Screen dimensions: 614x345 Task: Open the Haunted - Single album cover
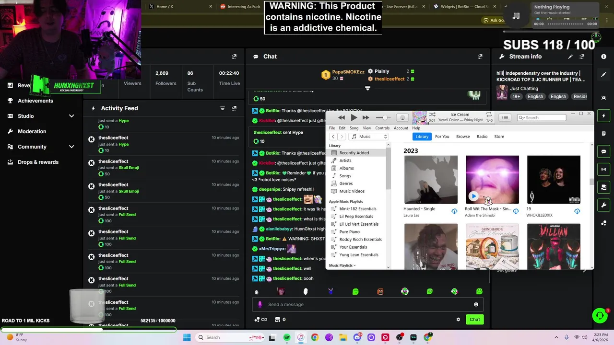tap(431, 180)
